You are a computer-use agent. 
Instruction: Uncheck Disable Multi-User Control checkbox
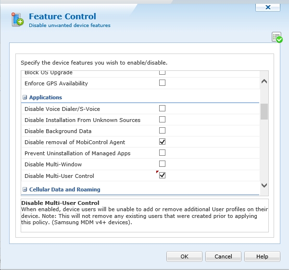point(162,175)
